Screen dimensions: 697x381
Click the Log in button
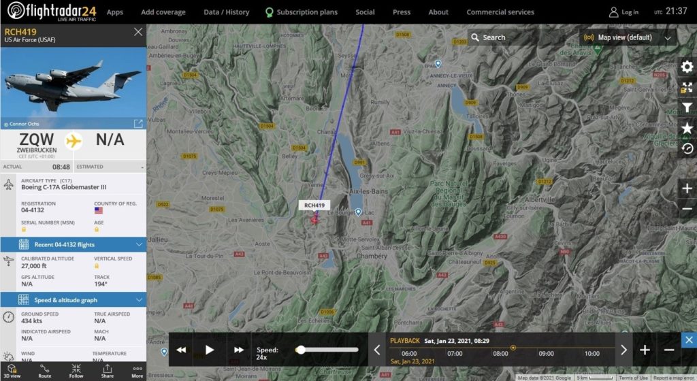(623, 12)
